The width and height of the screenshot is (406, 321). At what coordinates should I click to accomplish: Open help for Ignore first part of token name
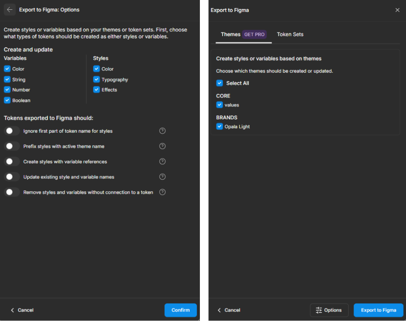tap(162, 131)
